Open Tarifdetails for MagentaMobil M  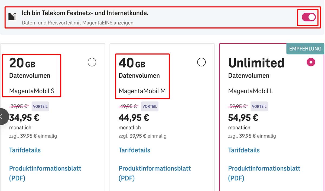point(134,150)
